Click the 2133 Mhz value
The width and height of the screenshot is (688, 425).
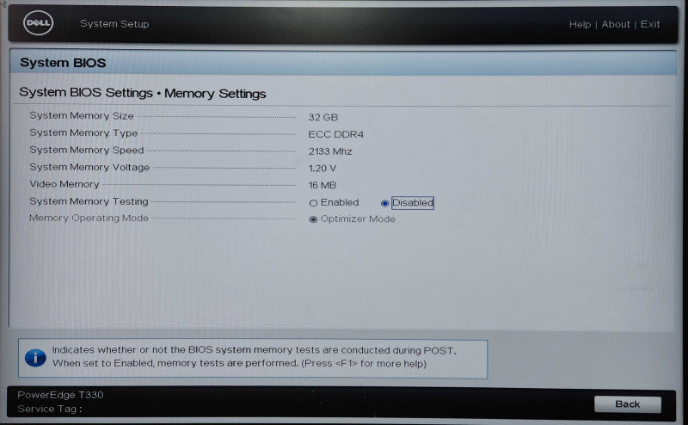[330, 151]
